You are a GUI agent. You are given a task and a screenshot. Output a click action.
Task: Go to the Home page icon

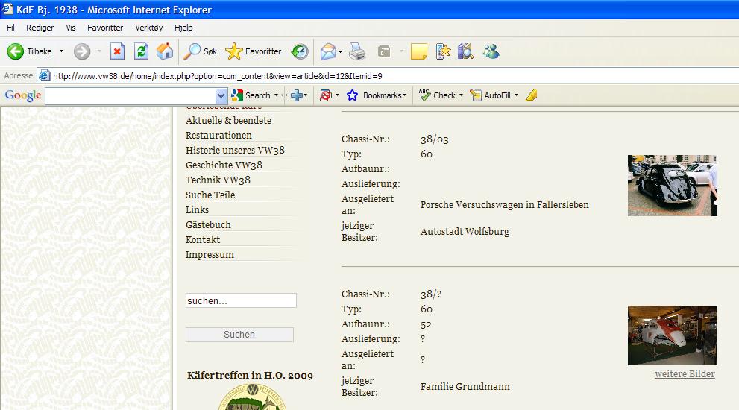tap(165, 51)
